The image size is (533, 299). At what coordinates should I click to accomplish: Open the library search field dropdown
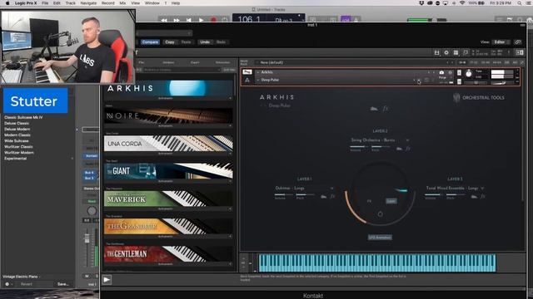(x=219, y=70)
